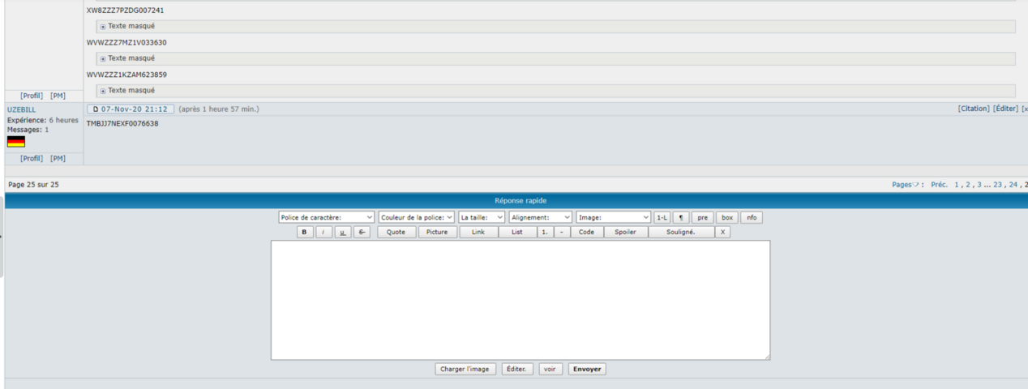Click the Spoiler button in the toolbar
1028x389 pixels.
625,232
